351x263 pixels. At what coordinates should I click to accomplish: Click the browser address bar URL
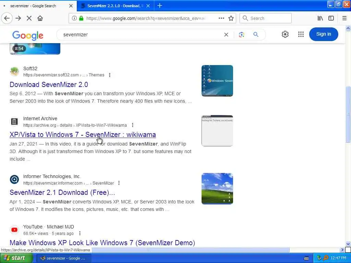145,18
